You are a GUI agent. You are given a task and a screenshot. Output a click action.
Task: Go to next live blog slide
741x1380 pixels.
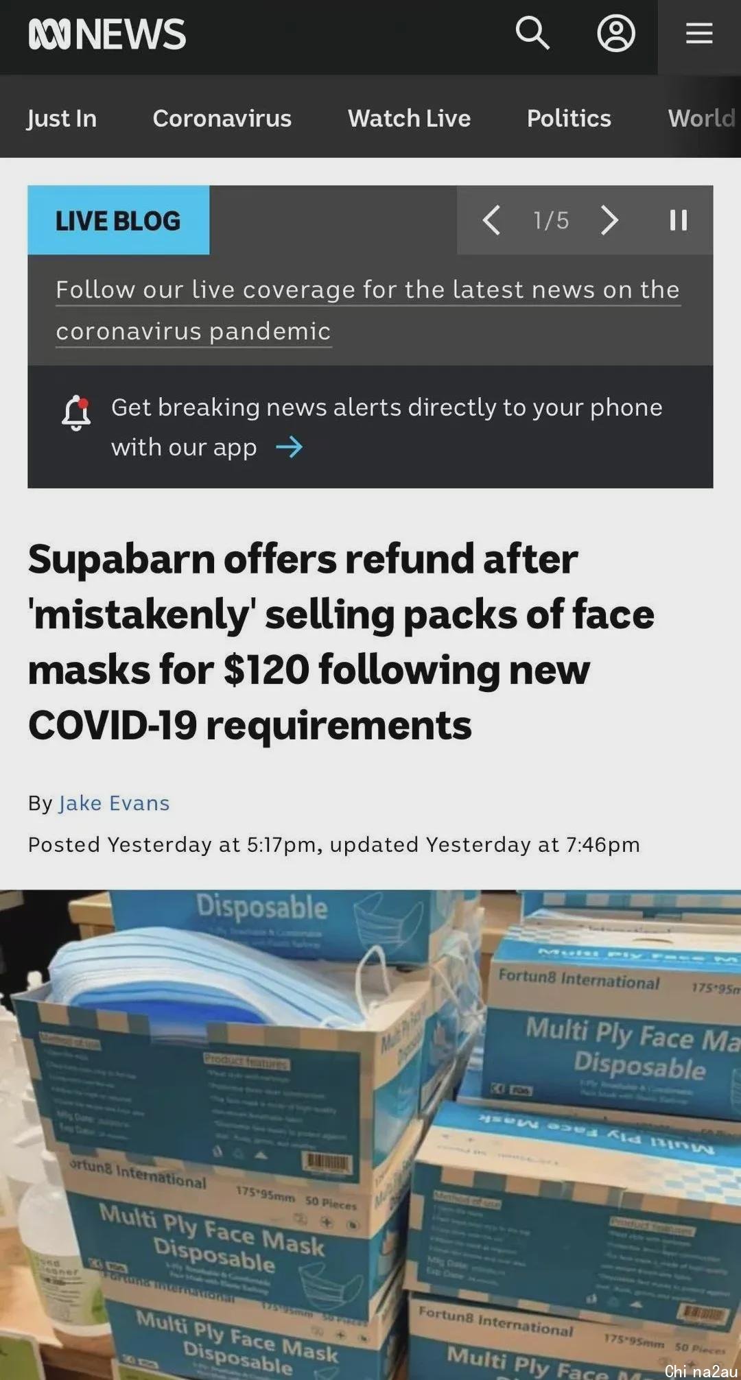pos(609,220)
